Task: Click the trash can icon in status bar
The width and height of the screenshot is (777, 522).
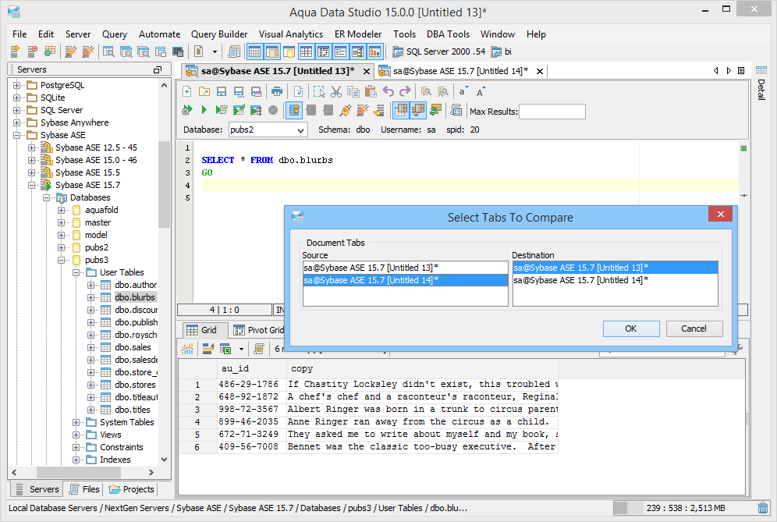Action: (763, 508)
